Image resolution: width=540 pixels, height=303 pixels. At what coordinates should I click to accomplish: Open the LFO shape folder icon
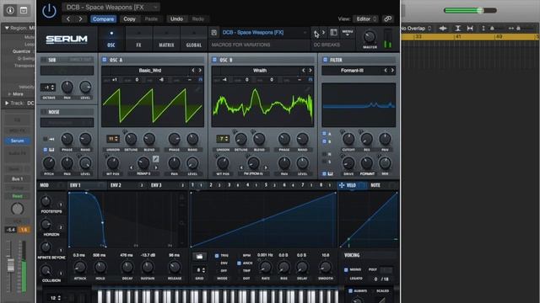pos(199,257)
